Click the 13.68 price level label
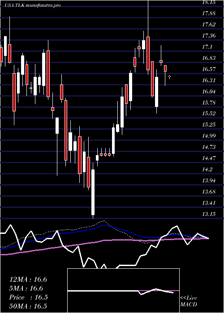Screen dimensions: 224x313 pos(209,192)
